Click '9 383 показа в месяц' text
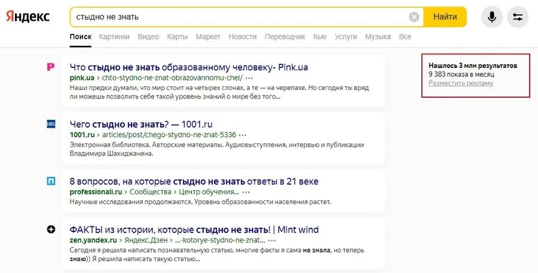 (x=461, y=75)
